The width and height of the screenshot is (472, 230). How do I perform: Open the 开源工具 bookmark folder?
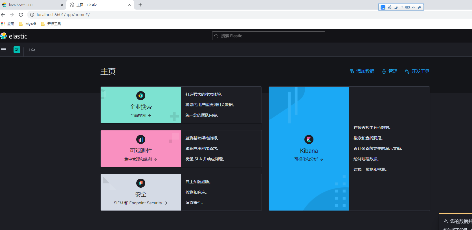51,24
